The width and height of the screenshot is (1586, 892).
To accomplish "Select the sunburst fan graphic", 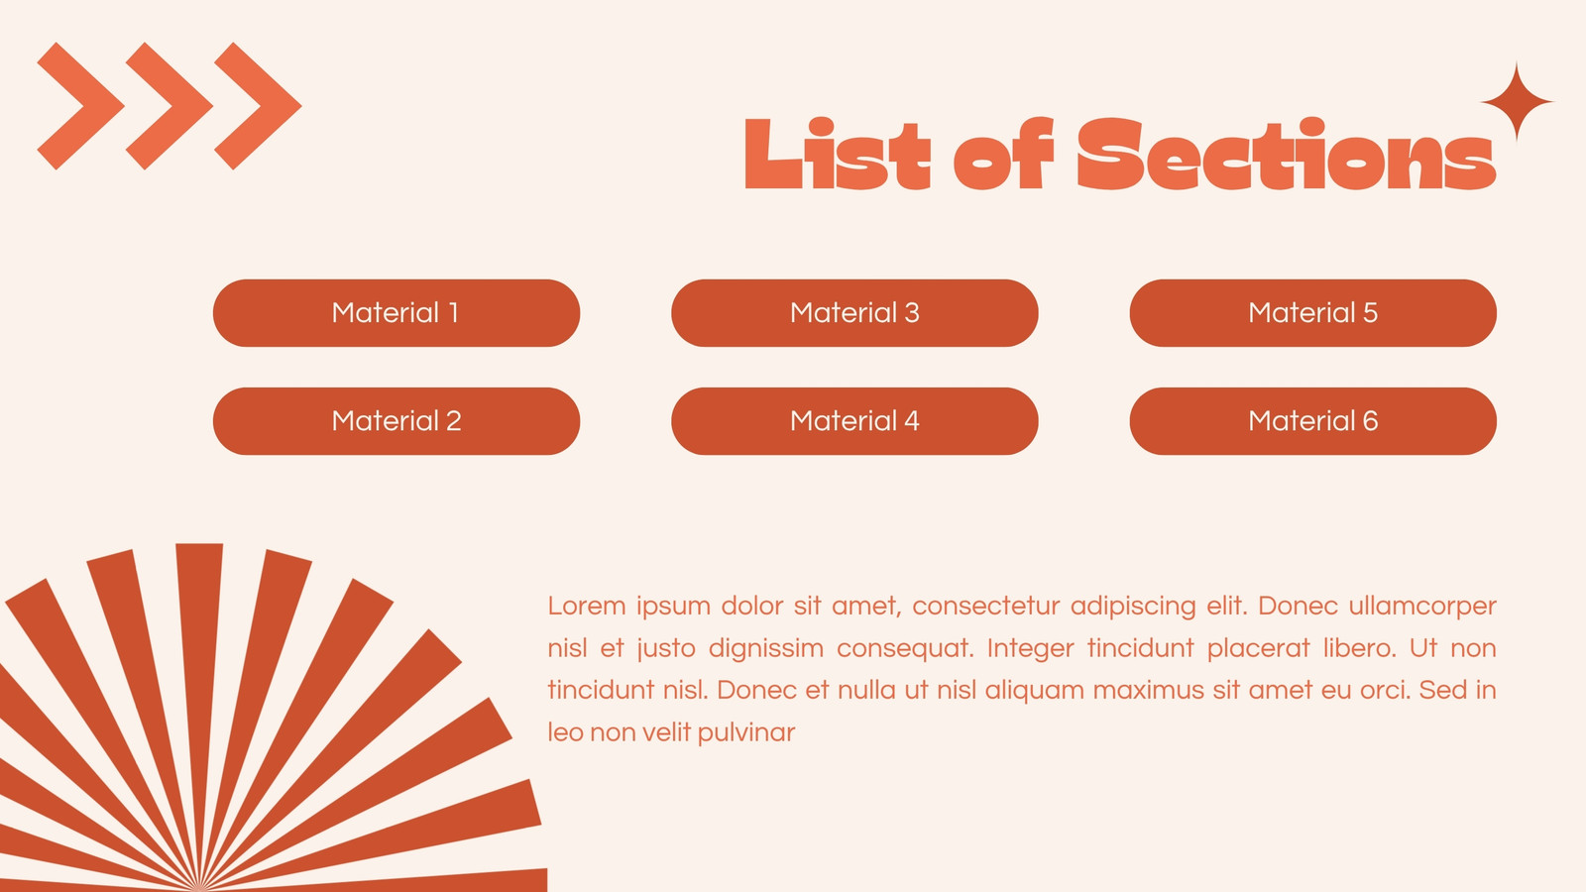I will click(273, 718).
